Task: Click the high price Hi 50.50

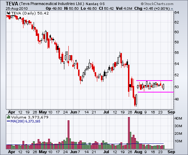Action: coord(71,9)
